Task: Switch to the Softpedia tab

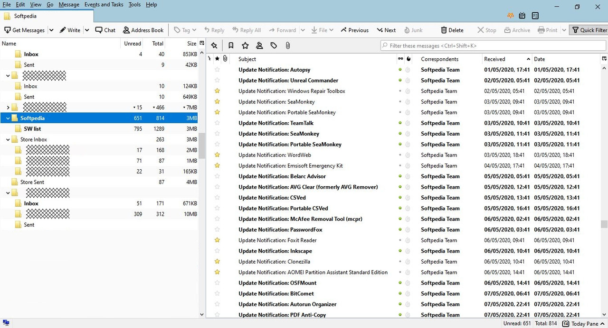Action: (47, 16)
